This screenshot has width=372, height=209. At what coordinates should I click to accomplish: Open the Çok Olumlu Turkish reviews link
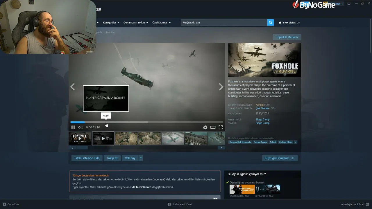pos(262,108)
